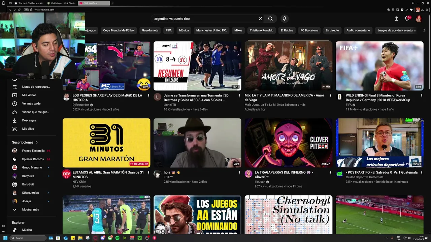Select the FC Barcelona chip

pos(309,30)
